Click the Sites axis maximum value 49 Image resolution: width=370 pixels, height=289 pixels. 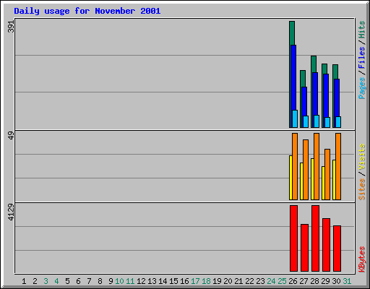[11, 135]
